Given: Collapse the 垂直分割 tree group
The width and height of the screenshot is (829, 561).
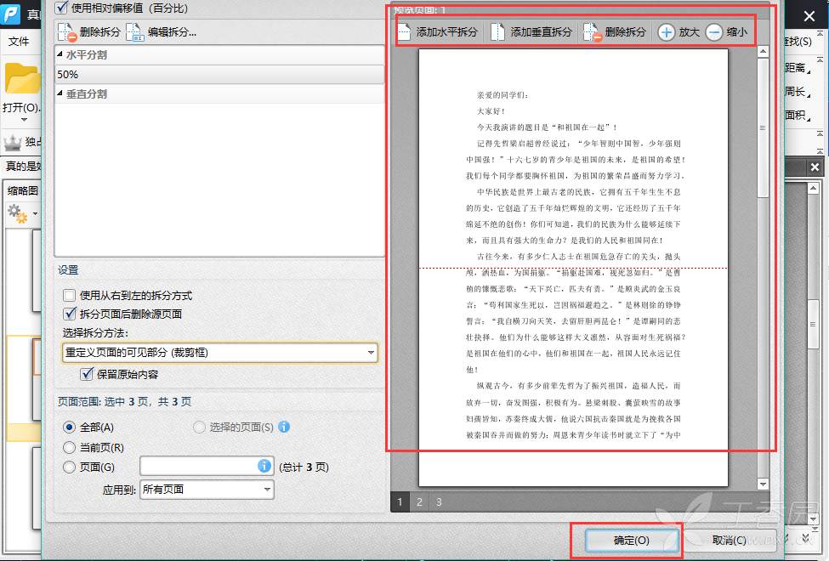Looking at the screenshot, I should click(60, 93).
